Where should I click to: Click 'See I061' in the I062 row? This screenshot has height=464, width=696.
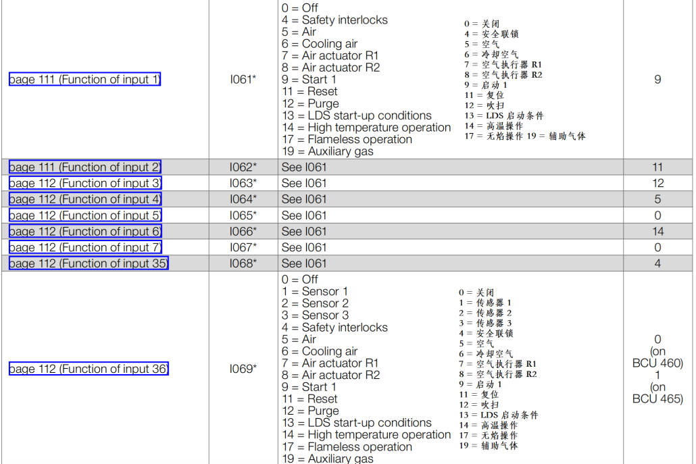(x=303, y=167)
